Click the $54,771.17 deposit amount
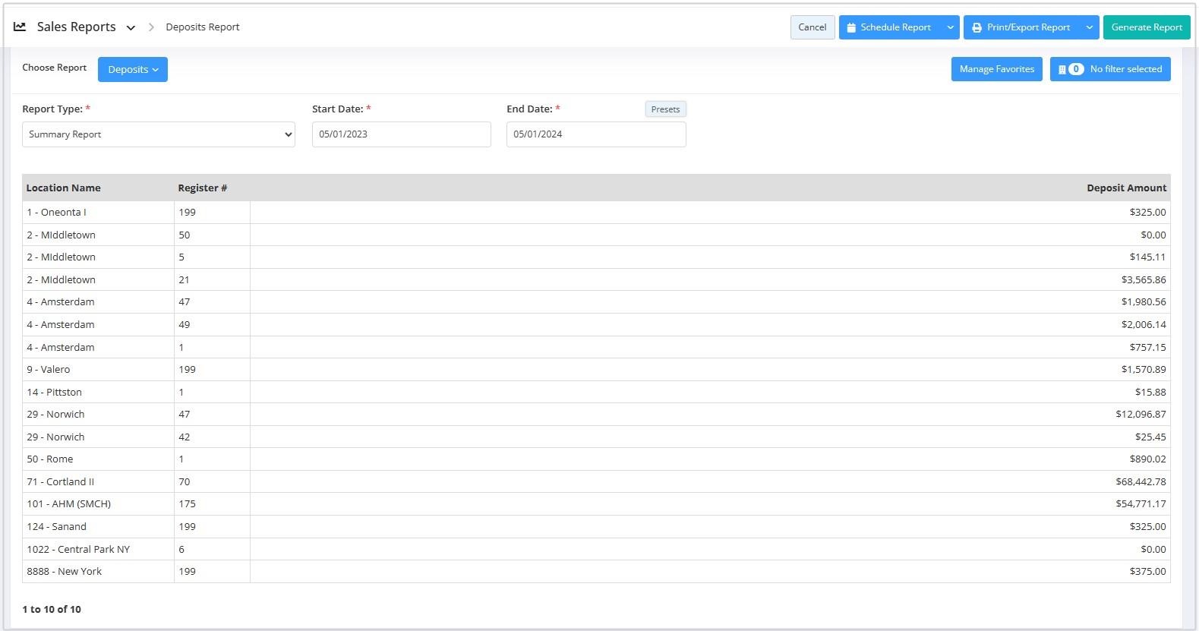This screenshot has width=1199, height=631. [x=1141, y=503]
